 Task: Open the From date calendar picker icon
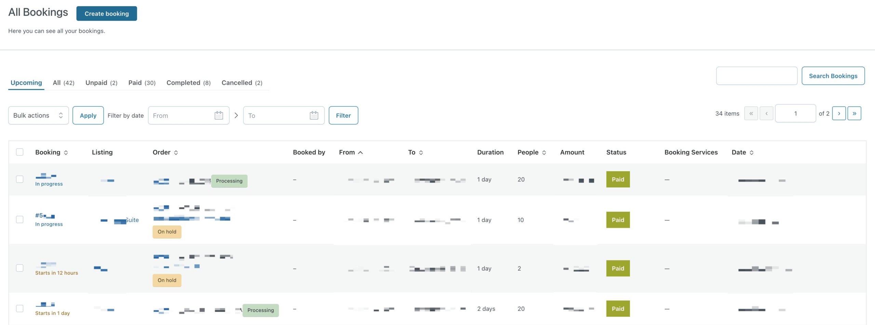coord(218,115)
